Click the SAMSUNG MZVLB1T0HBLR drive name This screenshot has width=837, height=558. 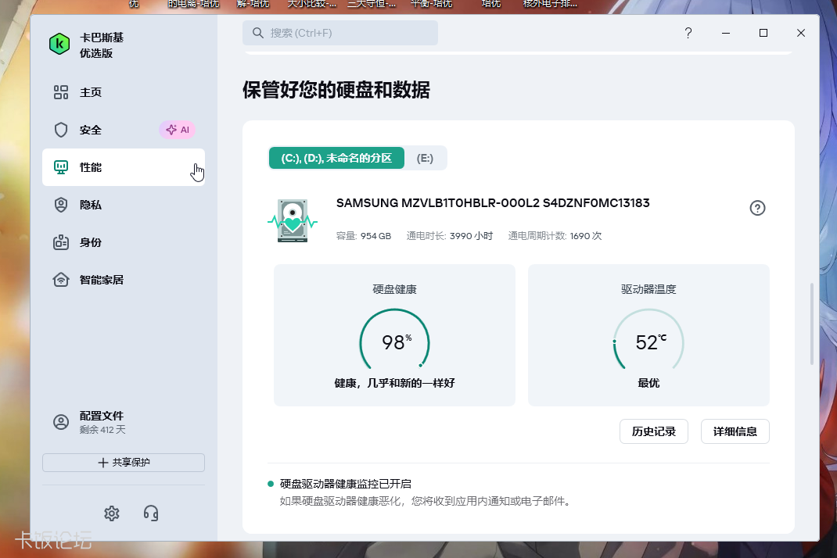click(x=493, y=202)
